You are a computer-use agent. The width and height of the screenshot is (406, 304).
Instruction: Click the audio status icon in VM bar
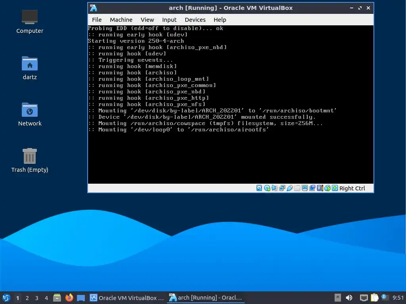(x=274, y=188)
